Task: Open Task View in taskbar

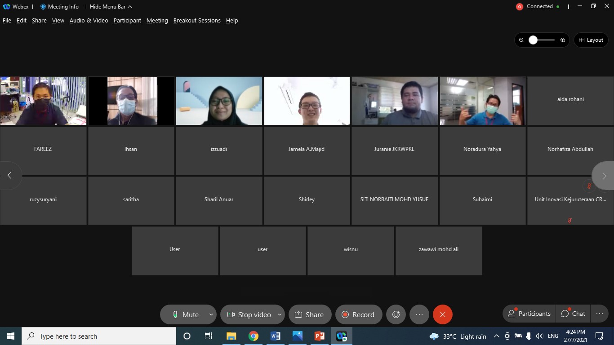Action: point(209,336)
